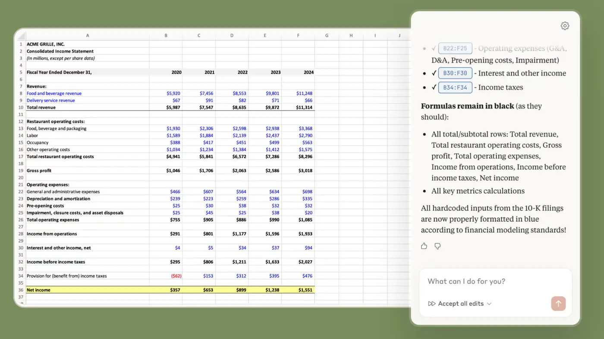The width and height of the screenshot is (604, 339).
Task: Click the fast-forward icon beside Accept all edits
Action: click(x=431, y=304)
